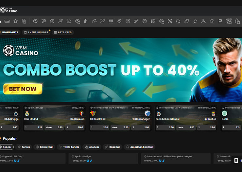The image size is (242, 172).
Task: Bet on draw 3.30 Basel match
Action: coord(120,128)
